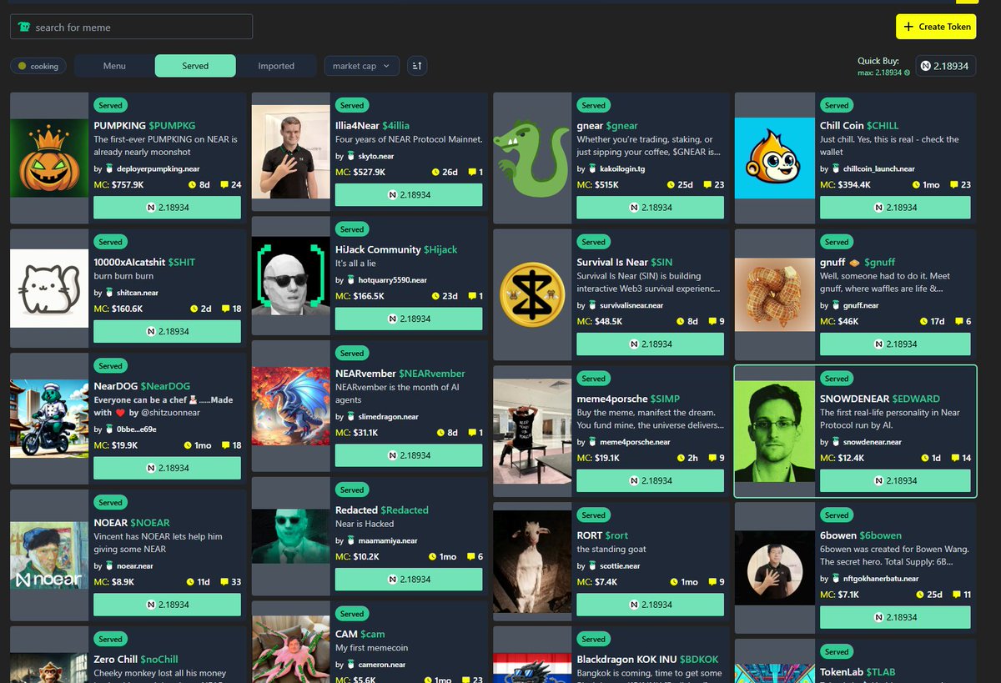The height and width of the screenshot is (683, 1001).
Task: Click the Illia4Near photo thumbnail
Action: point(290,151)
